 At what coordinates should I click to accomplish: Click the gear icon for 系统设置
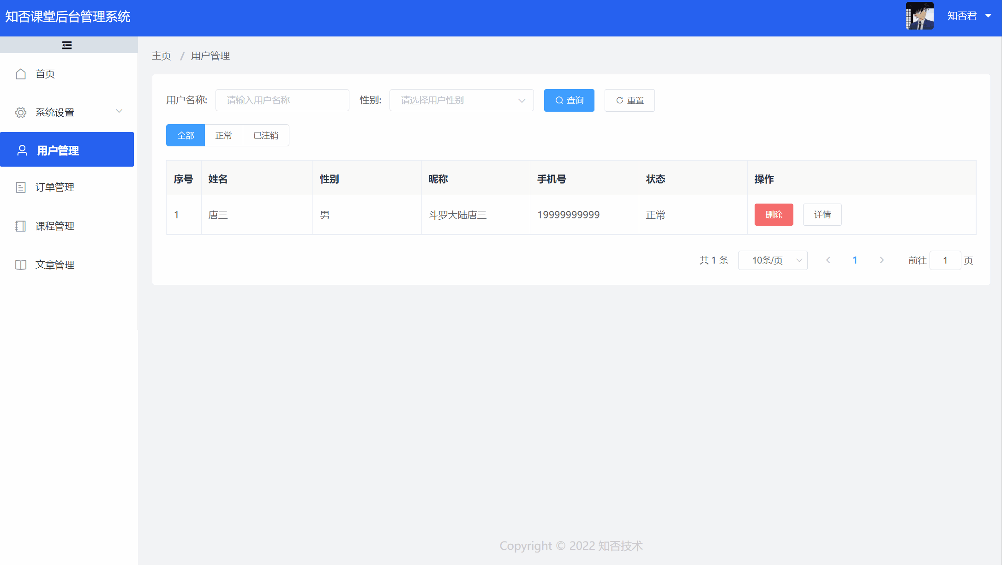coord(21,113)
